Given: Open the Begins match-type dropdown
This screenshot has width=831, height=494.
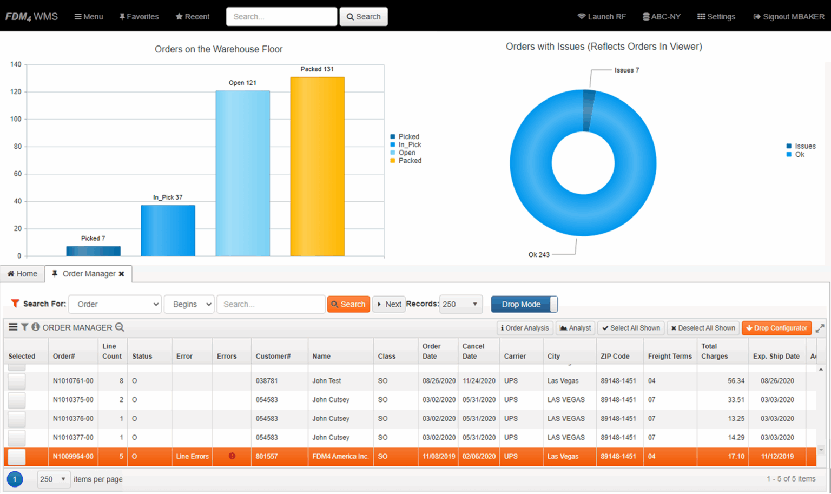Looking at the screenshot, I should 189,304.
